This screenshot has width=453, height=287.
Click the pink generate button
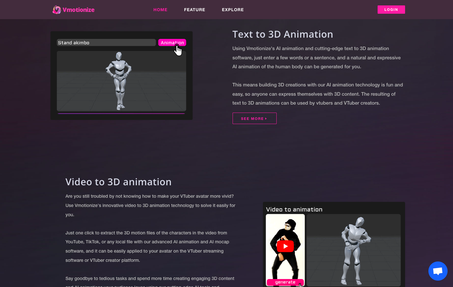point(285,282)
